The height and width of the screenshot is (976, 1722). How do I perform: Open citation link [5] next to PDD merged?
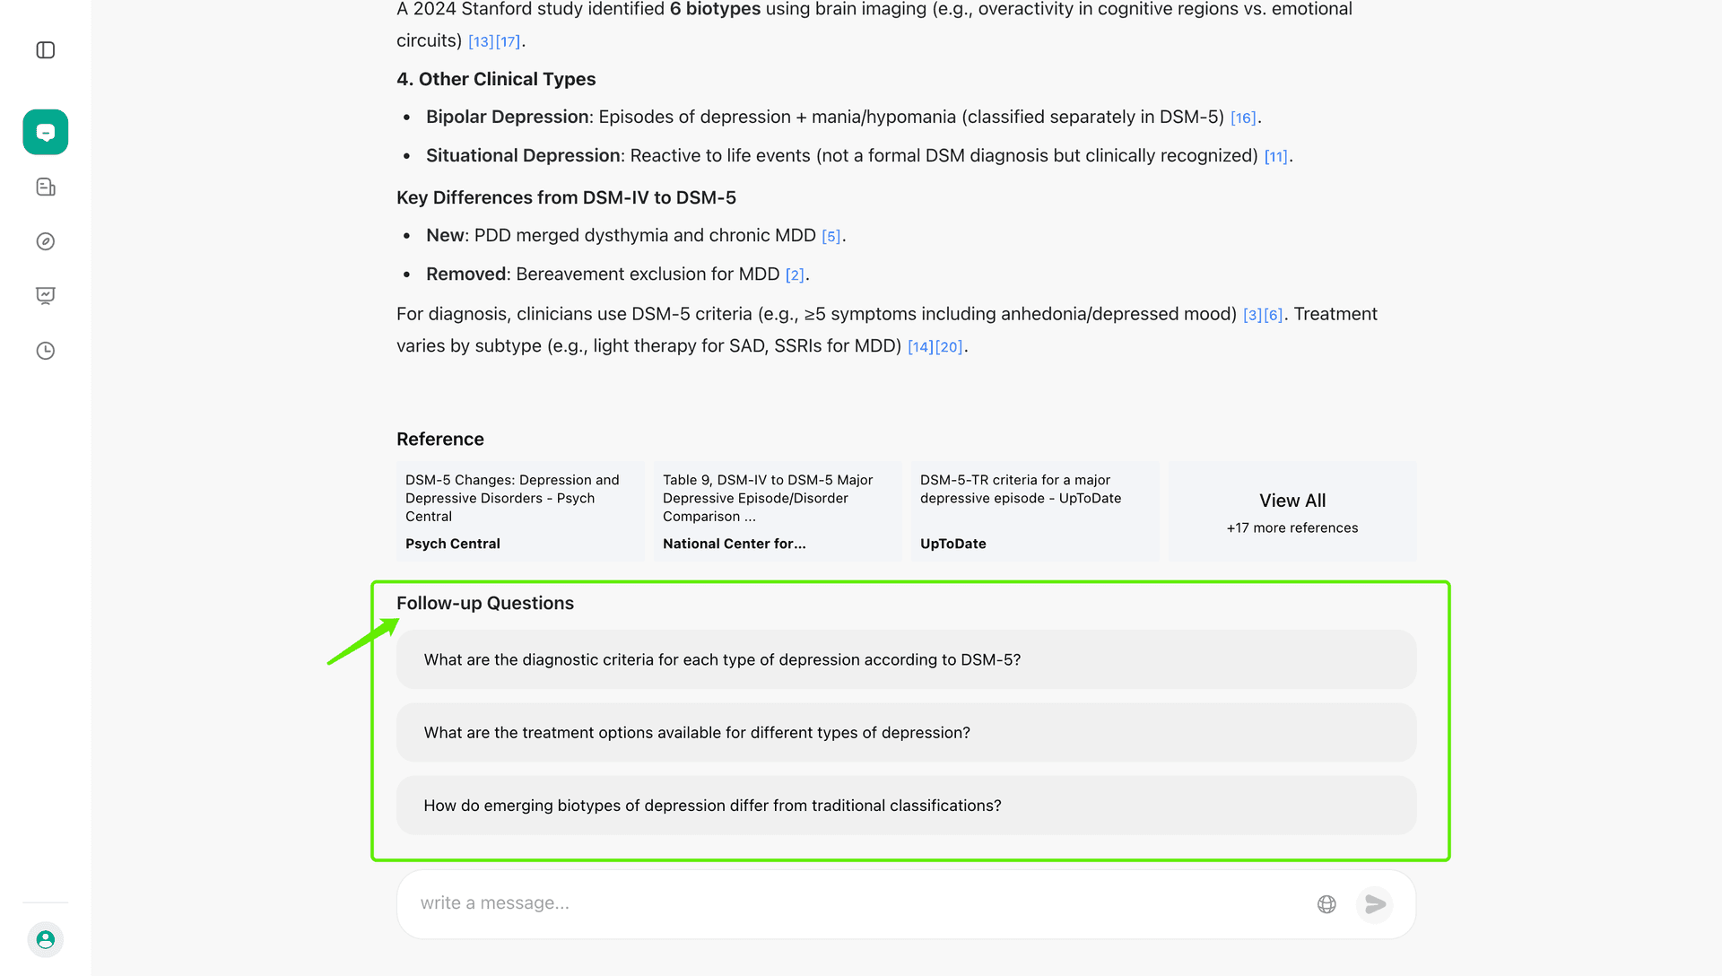click(x=831, y=235)
